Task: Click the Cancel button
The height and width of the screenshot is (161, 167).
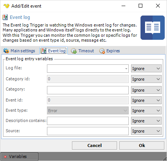Action: click(94, 145)
